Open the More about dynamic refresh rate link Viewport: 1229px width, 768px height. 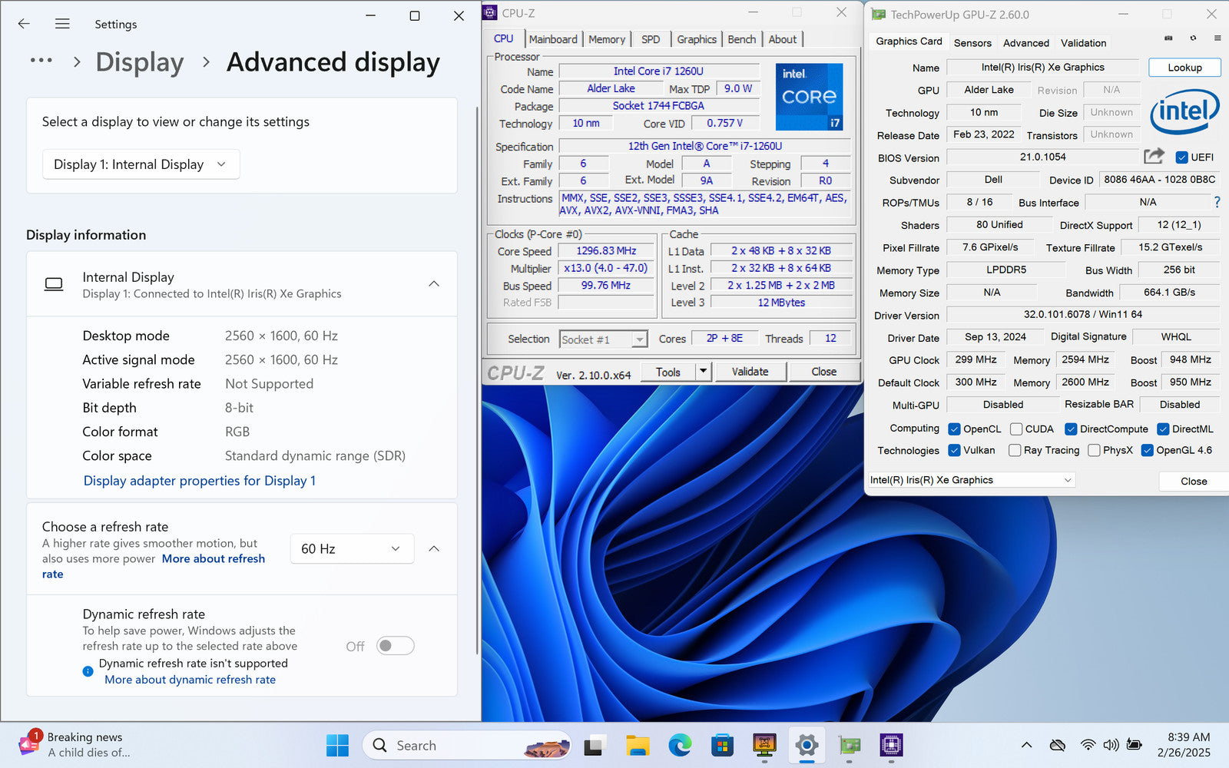pos(190,680)
